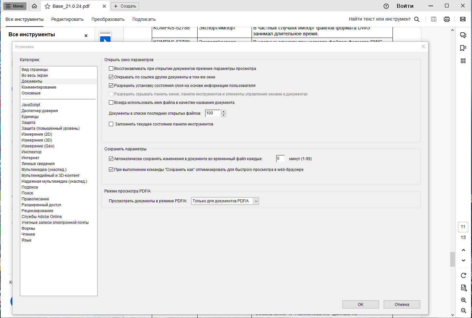Click the page number 11 field

tap(463, 227)
